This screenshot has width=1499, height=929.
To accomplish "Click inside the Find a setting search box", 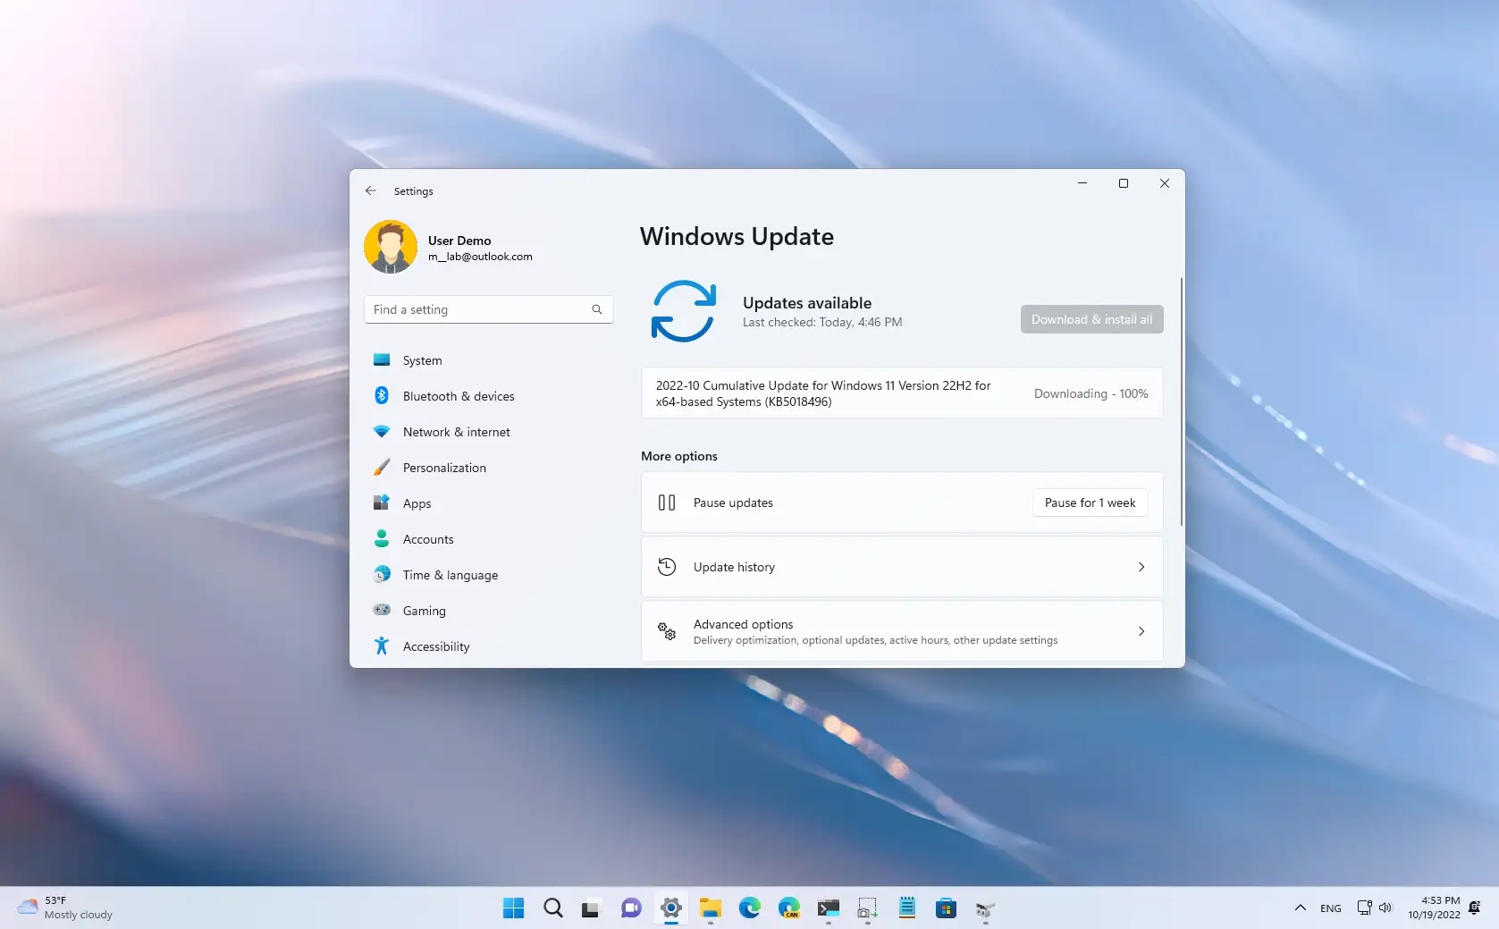I will point(488,309).
